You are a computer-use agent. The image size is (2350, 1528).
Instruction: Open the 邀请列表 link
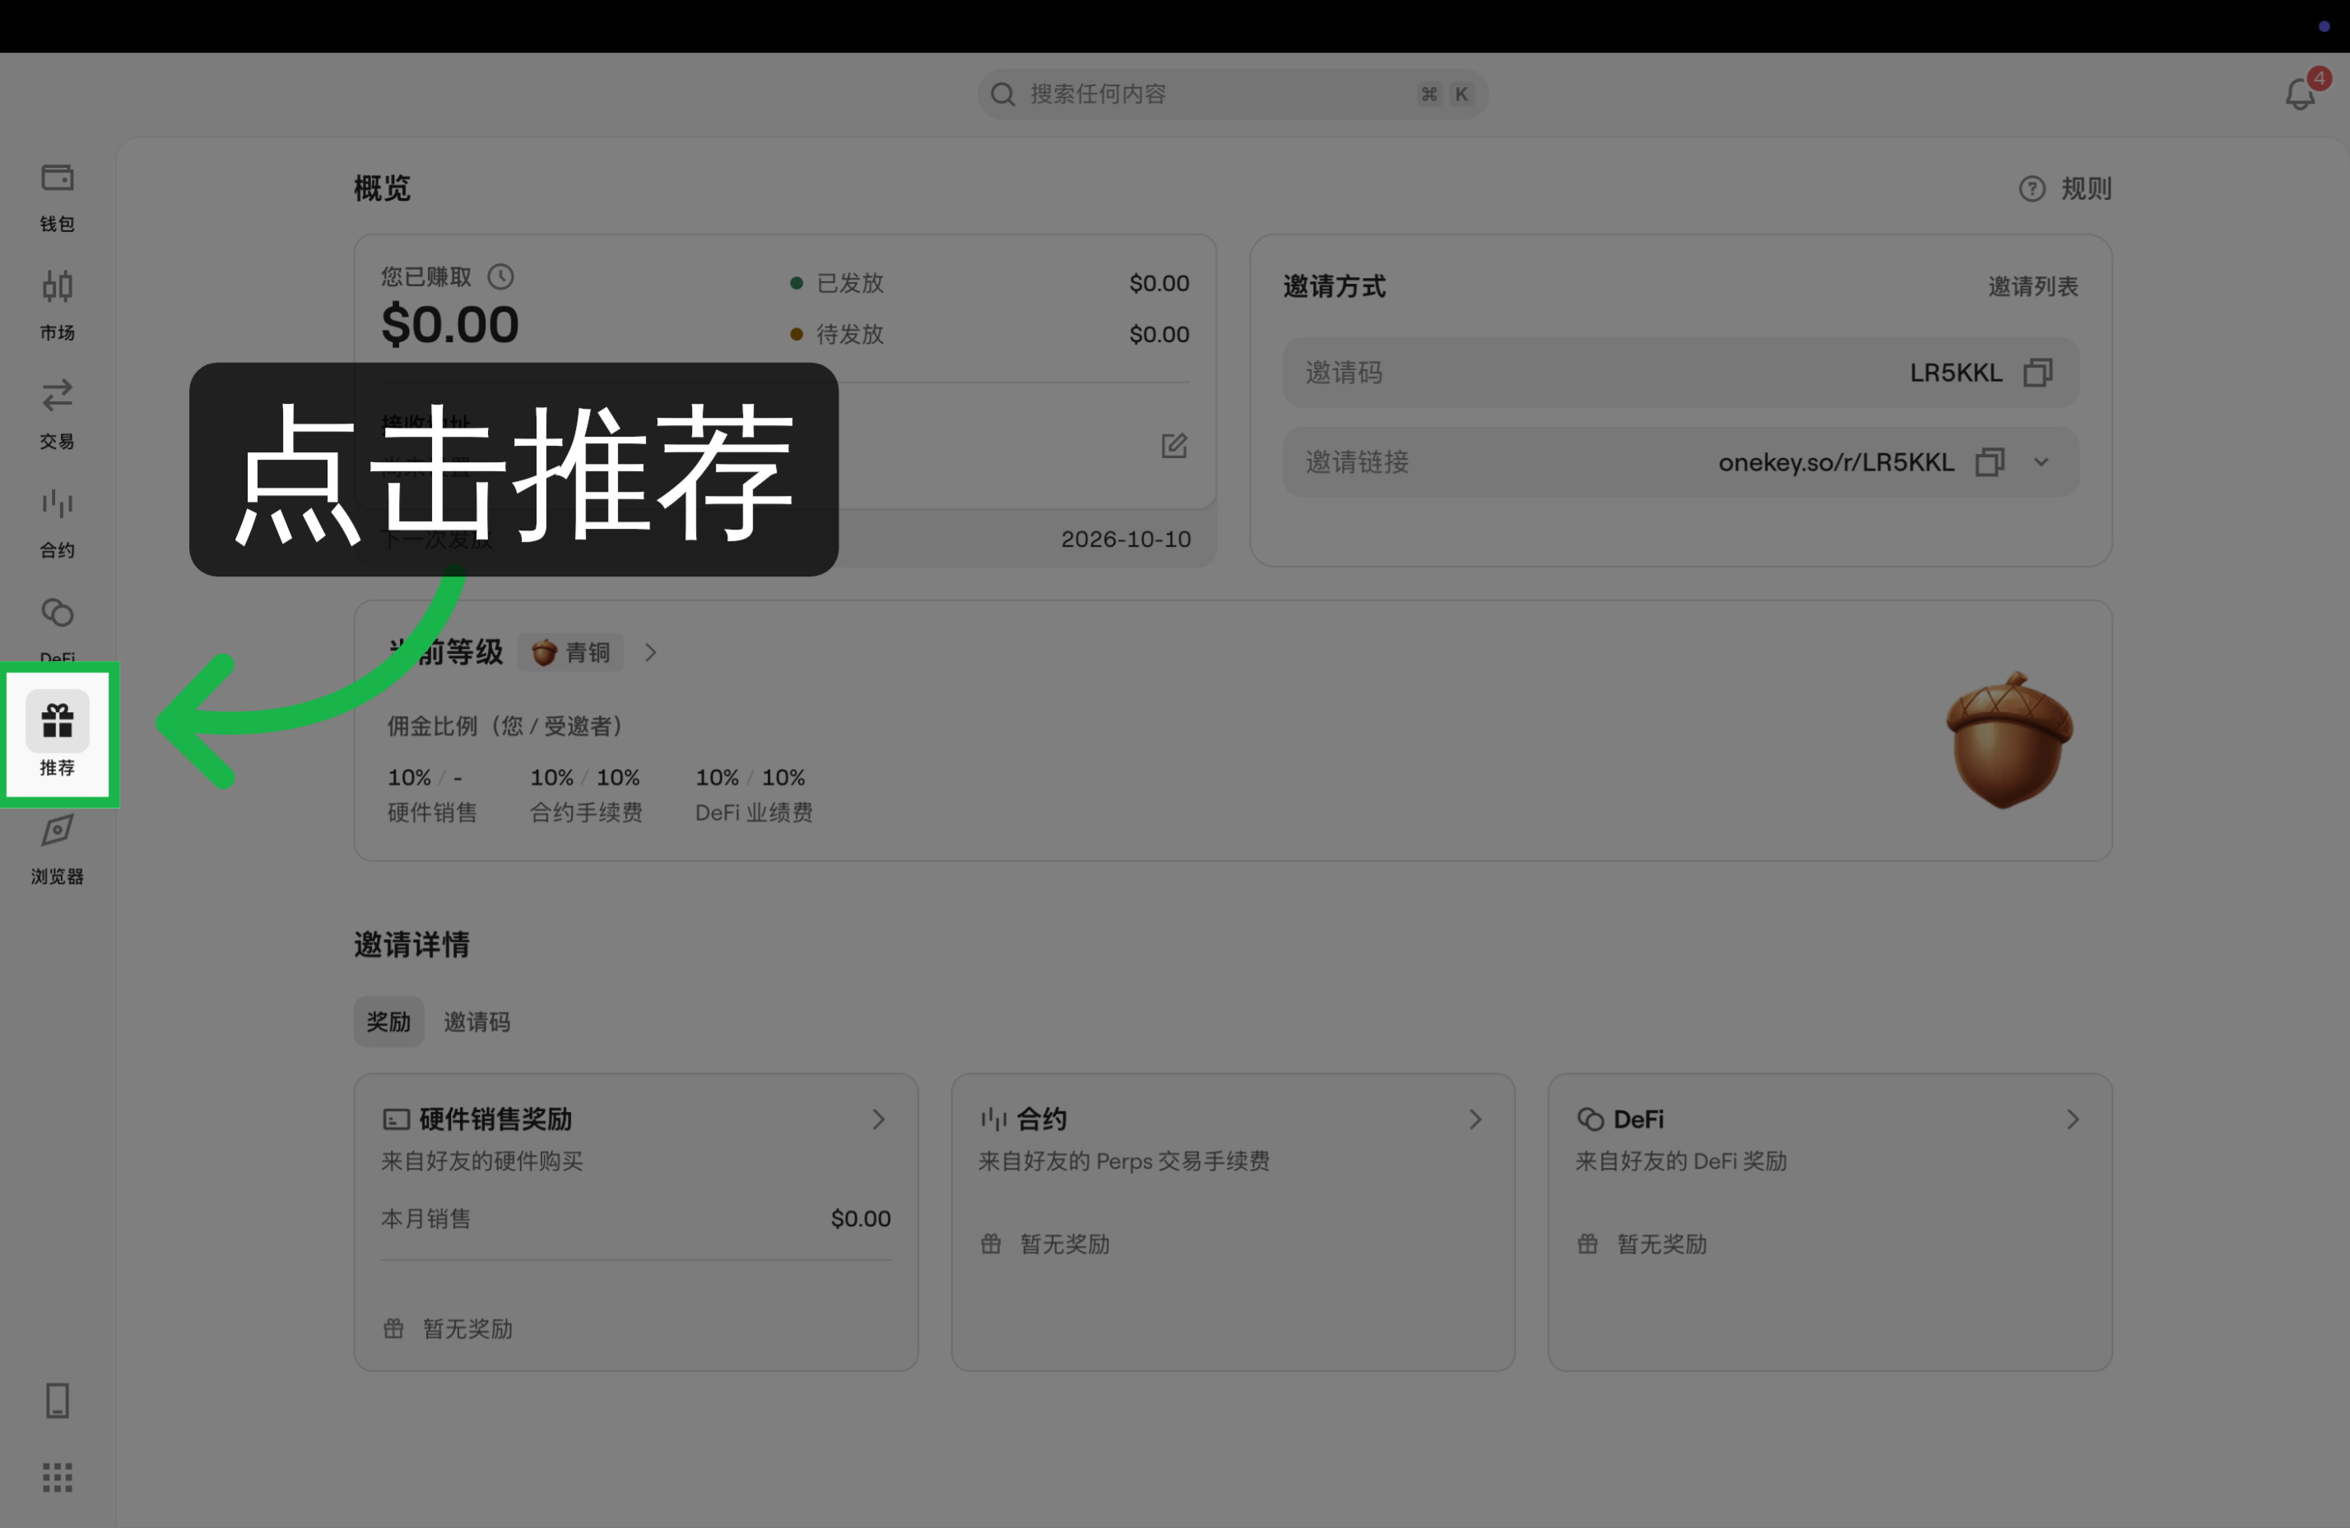pyautogui.click(x=2032, y=286)
